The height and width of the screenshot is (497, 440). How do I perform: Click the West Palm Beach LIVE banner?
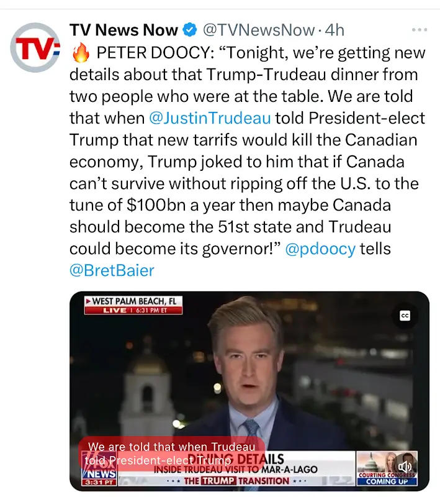[133, 305]
